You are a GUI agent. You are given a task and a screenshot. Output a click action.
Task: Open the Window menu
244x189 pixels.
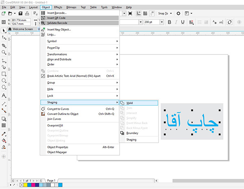[117, 7]
